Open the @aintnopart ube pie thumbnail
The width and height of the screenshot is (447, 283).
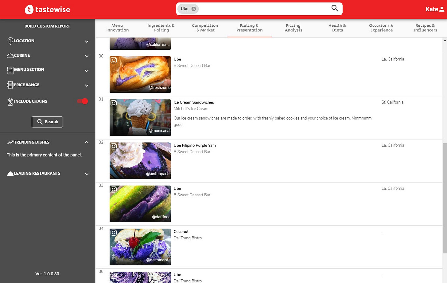pos(140,161)
